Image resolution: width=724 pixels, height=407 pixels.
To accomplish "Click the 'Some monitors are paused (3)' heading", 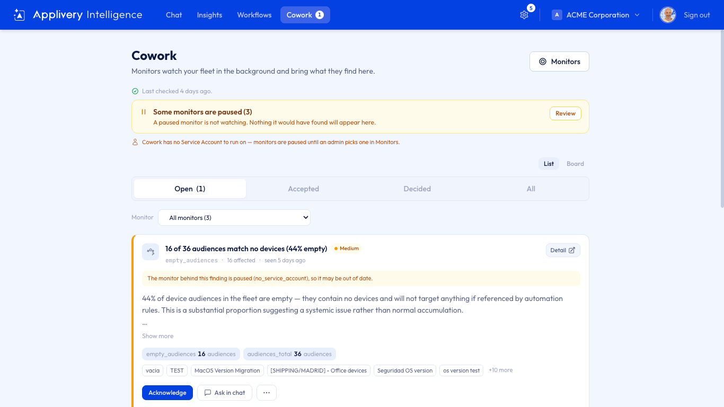I will 202,112.
